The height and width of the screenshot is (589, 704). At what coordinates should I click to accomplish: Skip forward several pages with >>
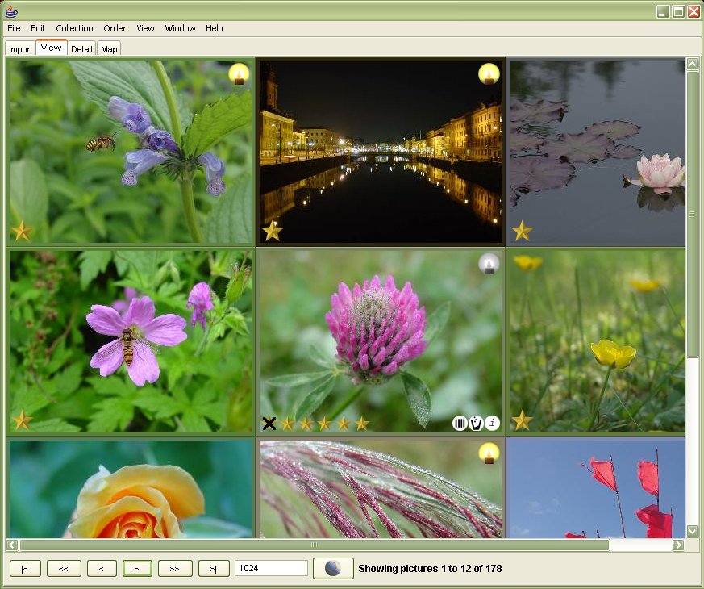tap(175, 569)
